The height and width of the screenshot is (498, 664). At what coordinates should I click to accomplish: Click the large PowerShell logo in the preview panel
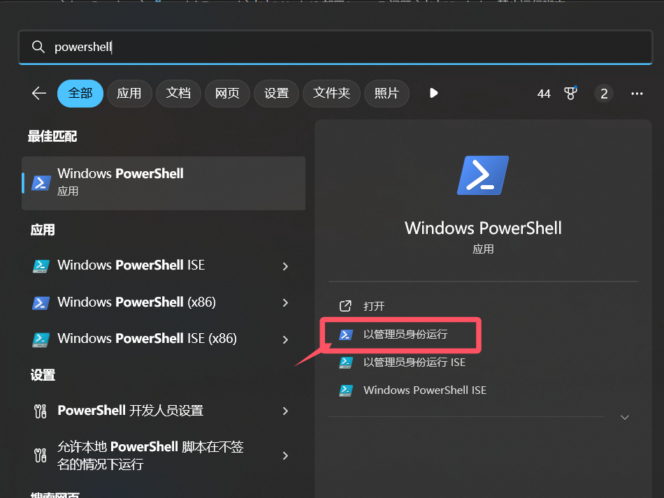[482, 175]
